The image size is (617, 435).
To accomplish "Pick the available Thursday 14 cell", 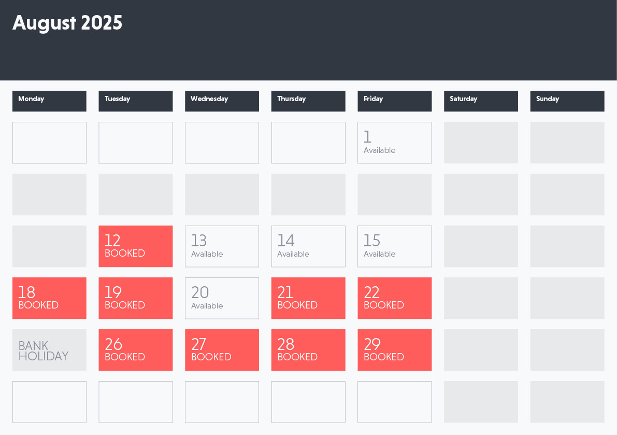I will pos(308,246).
